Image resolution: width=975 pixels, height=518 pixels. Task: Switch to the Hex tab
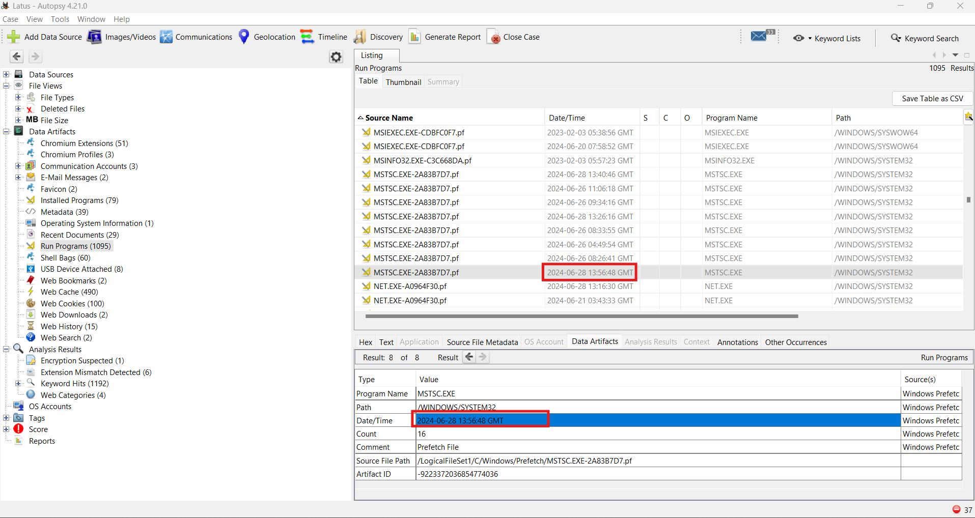366,342
